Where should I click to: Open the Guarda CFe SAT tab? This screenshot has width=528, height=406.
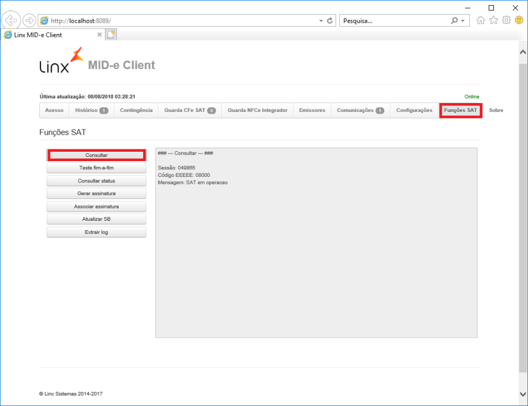[190, 110]
